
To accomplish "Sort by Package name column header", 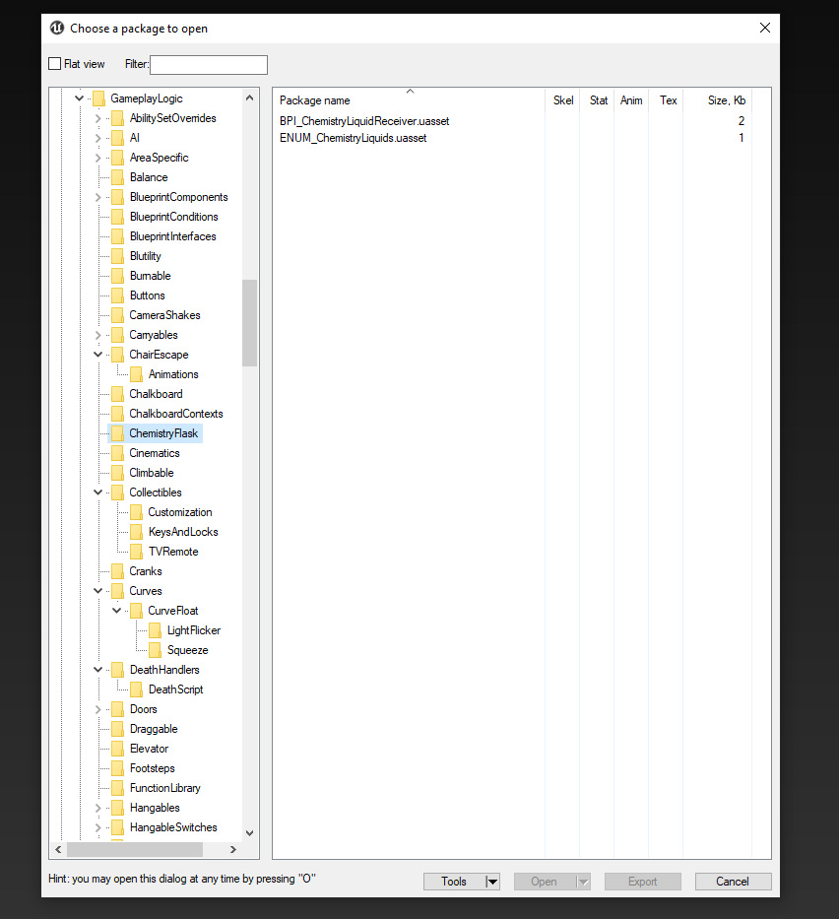I will tap(409, 100).
